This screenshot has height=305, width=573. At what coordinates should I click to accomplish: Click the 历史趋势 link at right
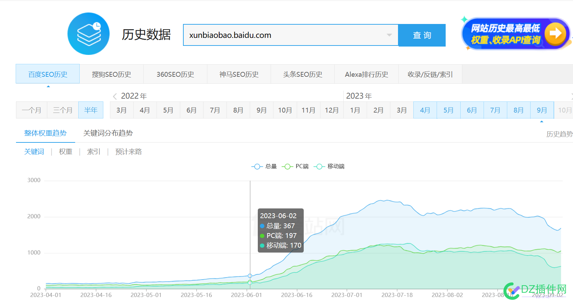[x=559, y=134]
